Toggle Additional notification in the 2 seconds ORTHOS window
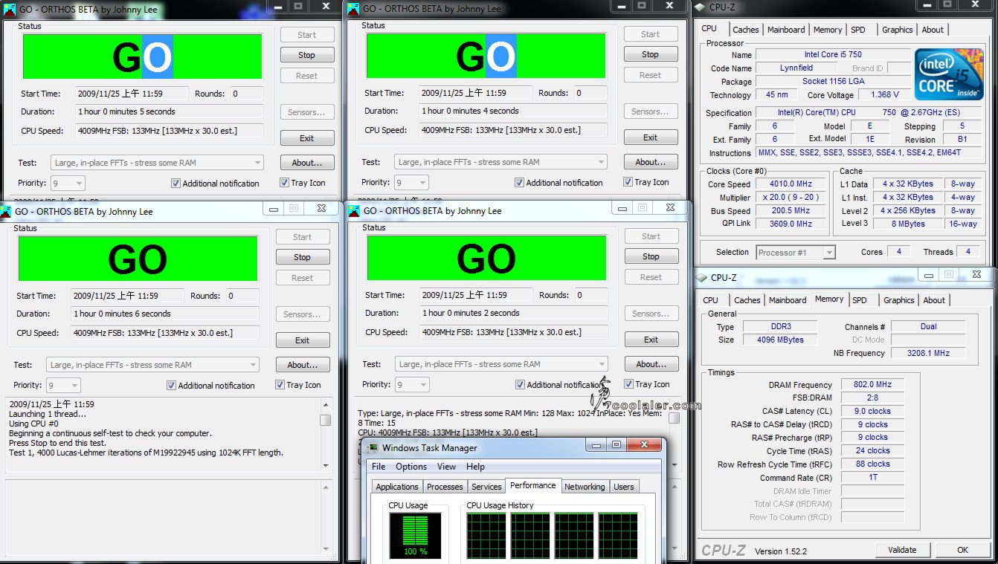 (520, 385)
